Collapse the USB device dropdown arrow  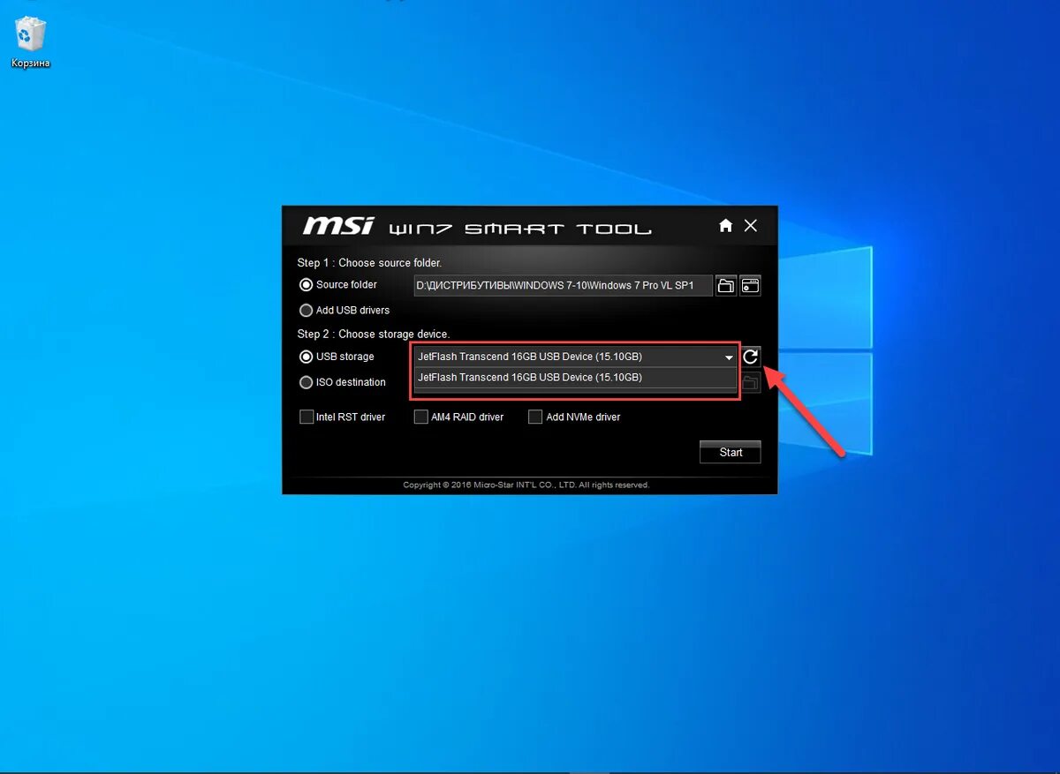(729, 357)
